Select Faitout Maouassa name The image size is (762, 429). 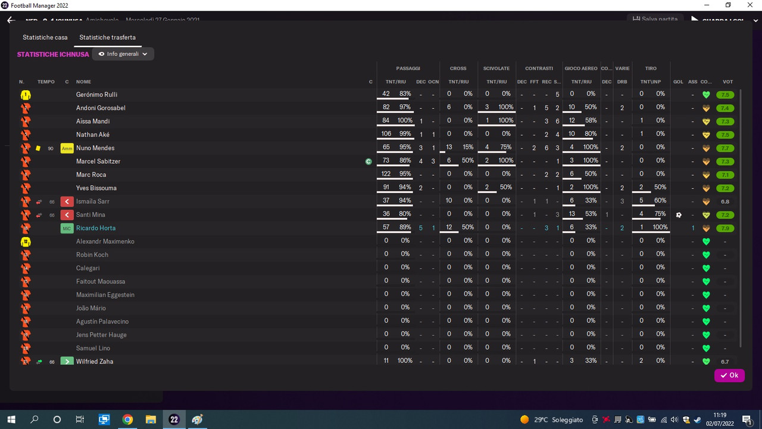pos(101,281)
